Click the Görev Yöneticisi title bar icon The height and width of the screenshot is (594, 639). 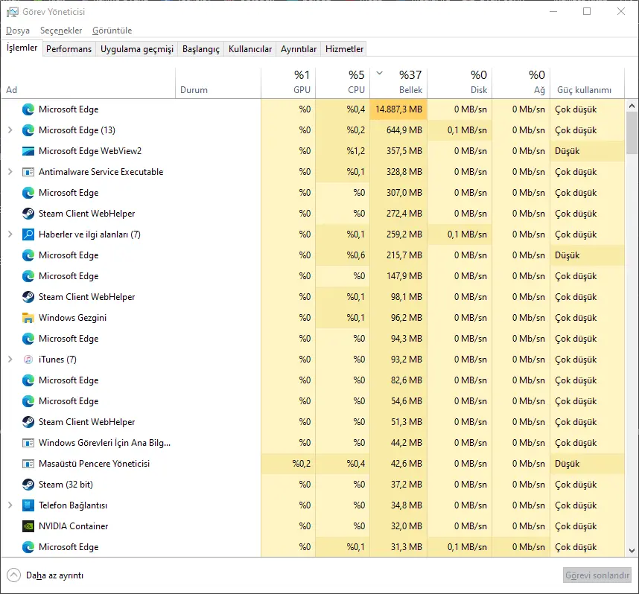[13, 12]
